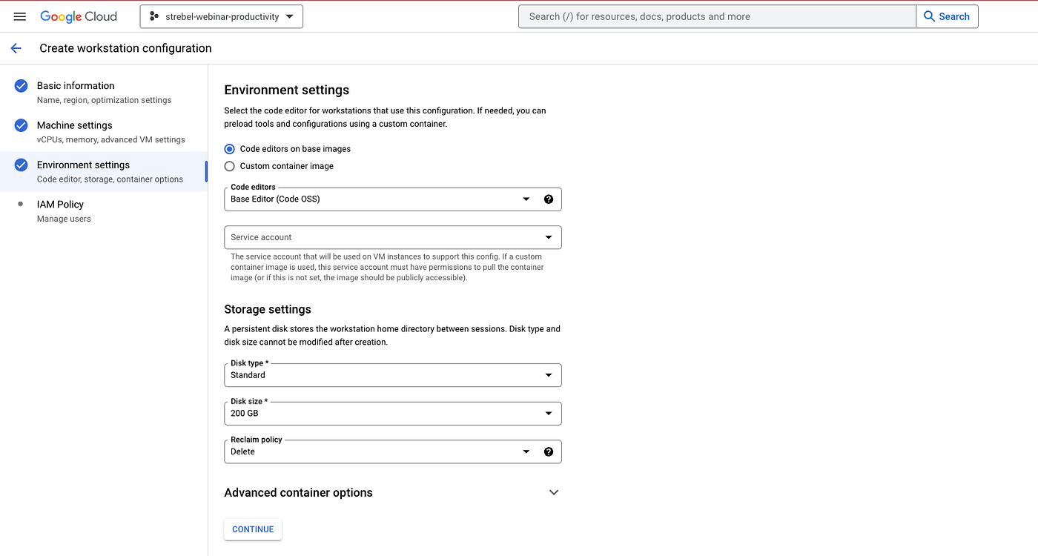The height and width of the screenshot is (556, 1038).
Task: Go back using the left arrow
Action: [x=16, y=48]
